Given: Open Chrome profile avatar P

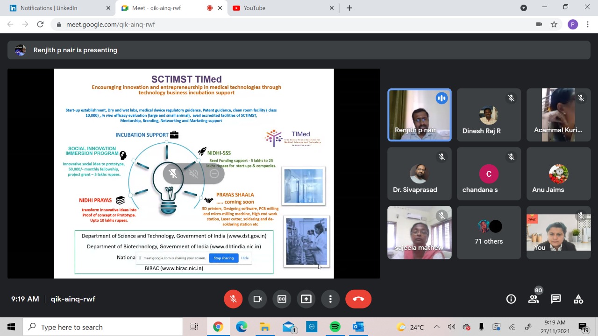Looking at the screenshot, I should coord(573,24).
